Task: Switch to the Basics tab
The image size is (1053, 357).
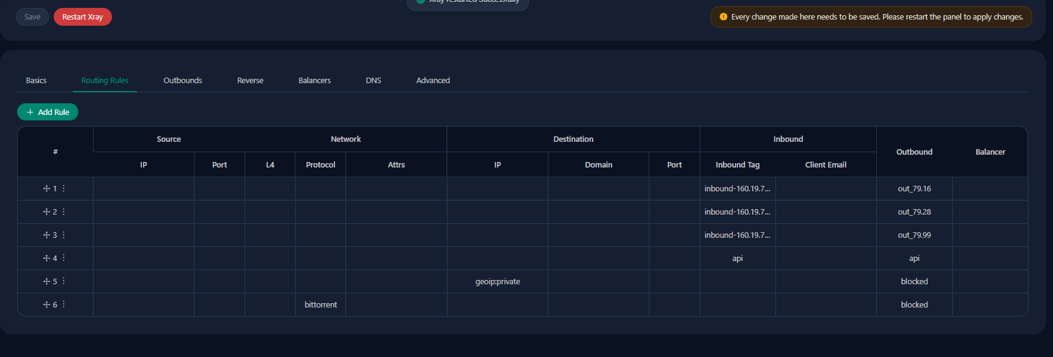Action: coord(36,81)
